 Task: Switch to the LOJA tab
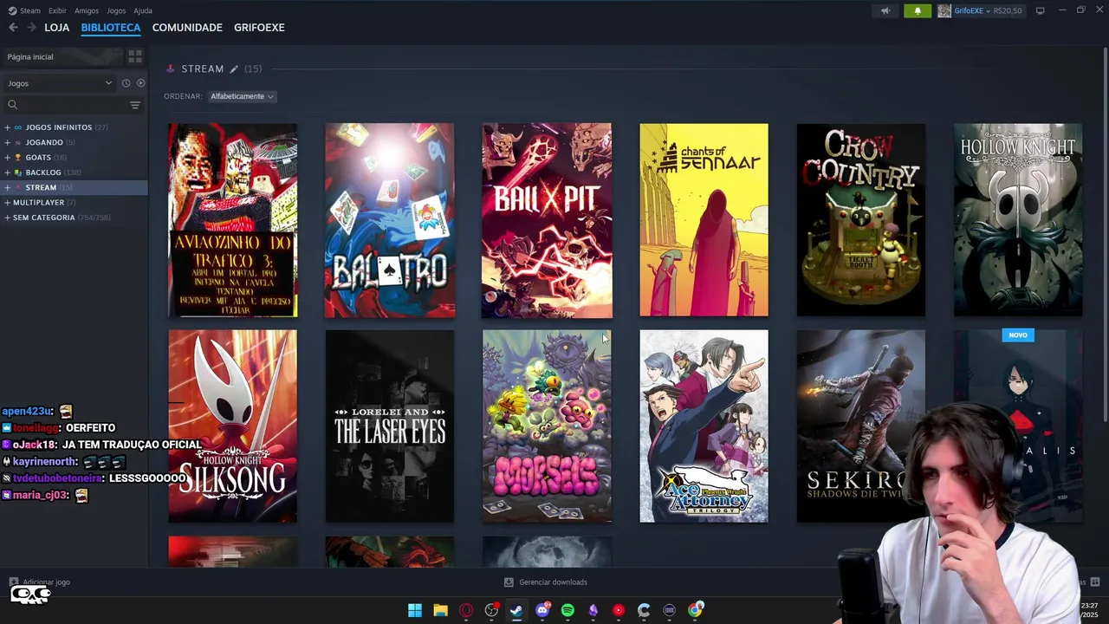coord(57,28)
